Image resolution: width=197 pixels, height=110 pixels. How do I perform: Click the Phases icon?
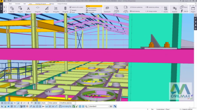(x=182, y=7)
